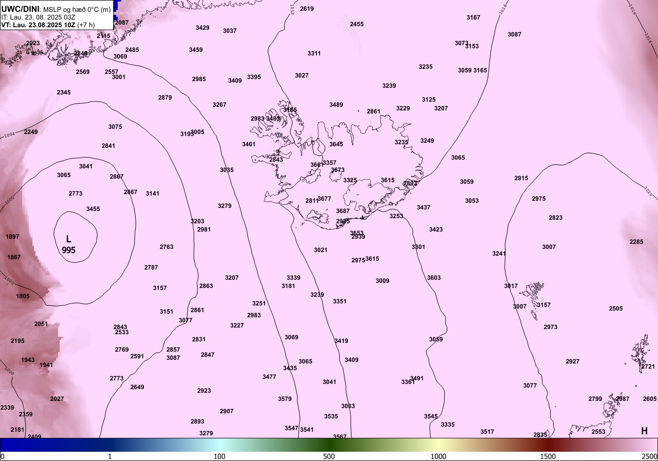Image resolution: width=658 pixels, height=461 pixels.
Task: Click the 2500 label on color scale
Action: (x=650, y=456)
